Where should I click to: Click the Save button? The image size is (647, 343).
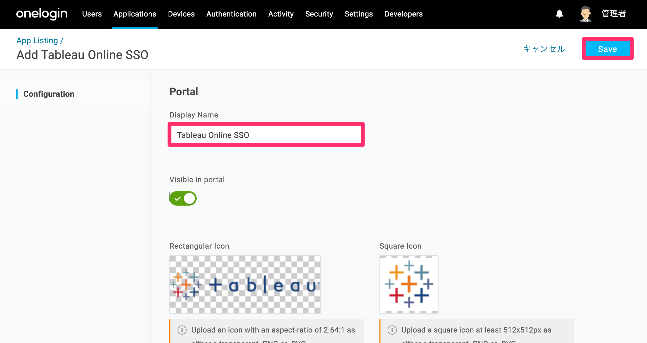click(608, 49)
